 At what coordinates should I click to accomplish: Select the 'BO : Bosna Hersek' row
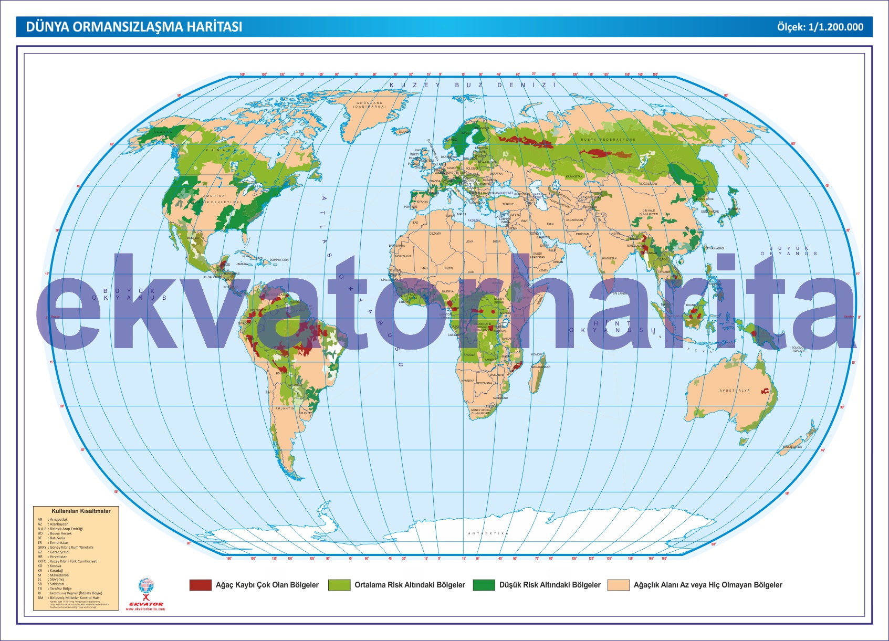pyautogui.click(x=55, y=533)
